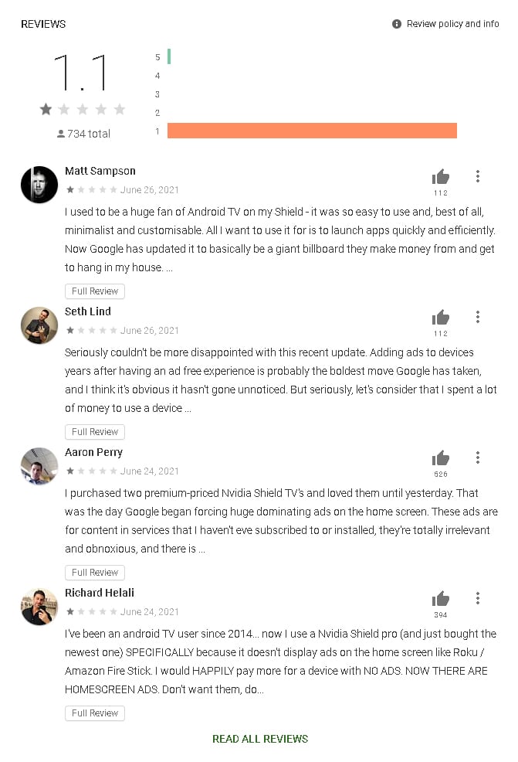Select the green 5-star rating bar
Screen dimensions: 518x762
[169, 57]
